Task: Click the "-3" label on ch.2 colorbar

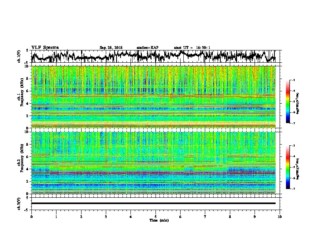Action: pos(293,146)
